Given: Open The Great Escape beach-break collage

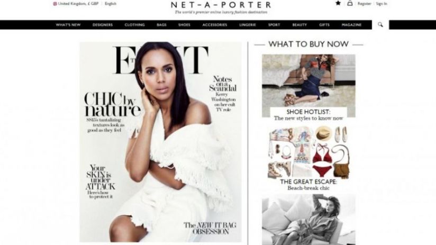Looking at the screenshot, I should point(308,152).
